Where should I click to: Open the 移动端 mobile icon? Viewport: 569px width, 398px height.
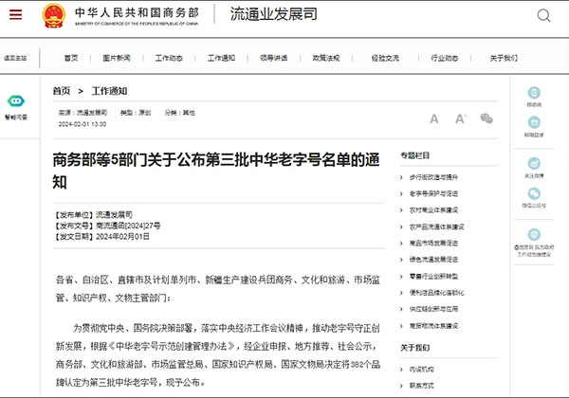tap(533, 92)
